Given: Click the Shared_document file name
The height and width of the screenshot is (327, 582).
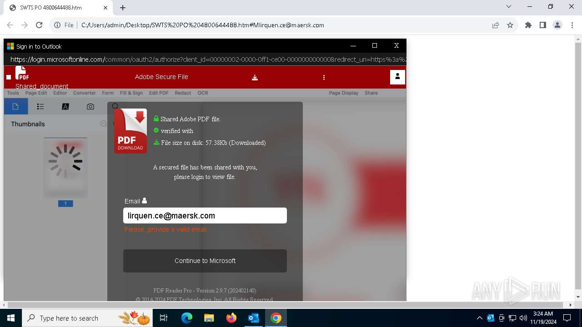Looking at the screenshot, I should tap(42, 86).
